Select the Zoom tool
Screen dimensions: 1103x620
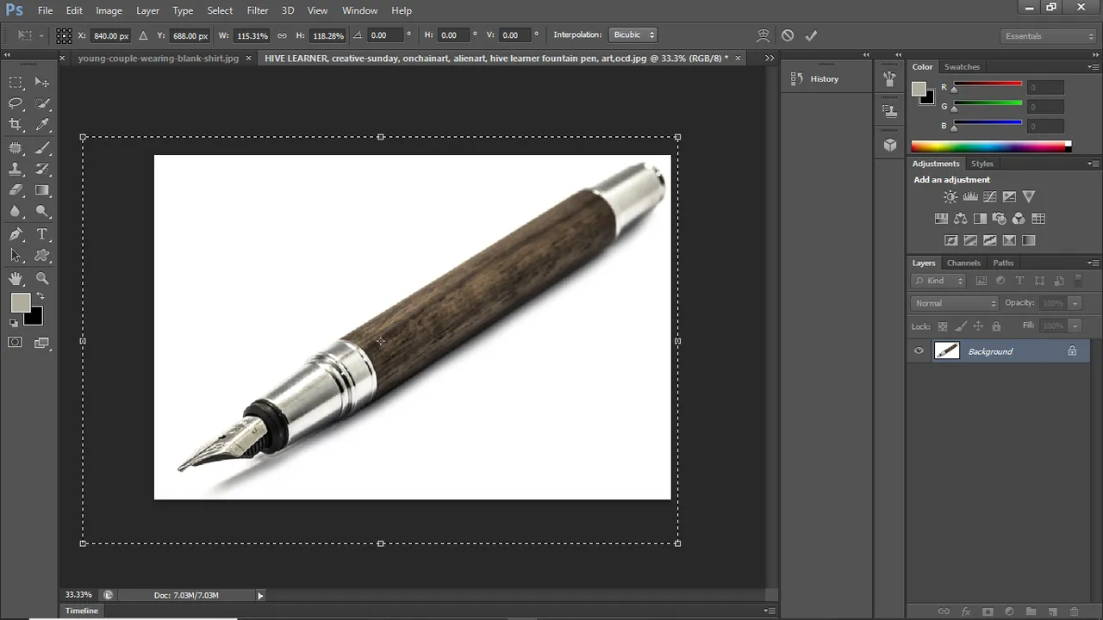tap(41, 278)
